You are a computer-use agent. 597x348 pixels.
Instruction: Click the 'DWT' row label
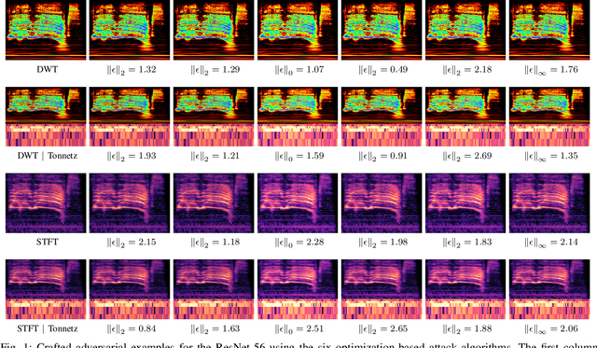coord(48,70)
